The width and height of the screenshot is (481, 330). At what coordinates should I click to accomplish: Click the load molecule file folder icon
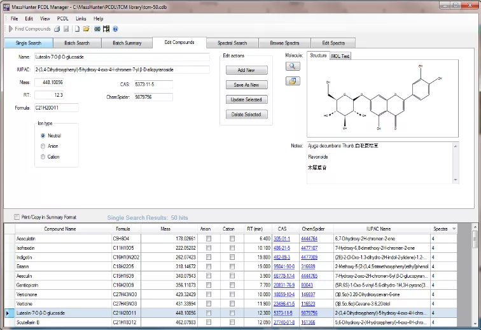pyautogui.click(x=292, y=81)
